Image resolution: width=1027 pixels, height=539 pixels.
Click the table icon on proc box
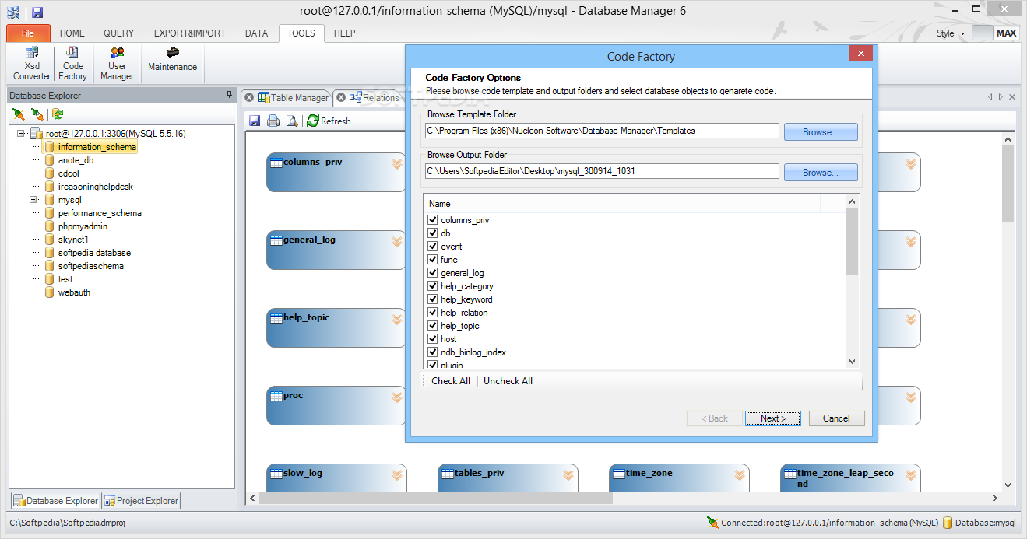tap(276, 396)
